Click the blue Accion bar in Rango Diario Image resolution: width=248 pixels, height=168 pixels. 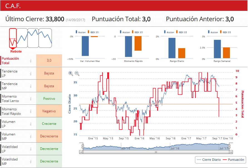172,48
